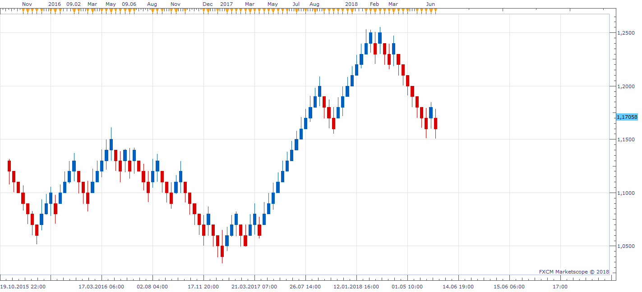642x292 pixels.
Task: Click the 21.03.2017 07:00 time axis label
Action: tap(254, 286)
